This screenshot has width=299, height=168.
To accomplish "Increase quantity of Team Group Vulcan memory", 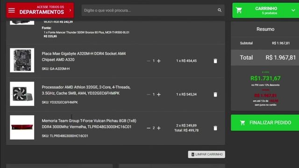I will point(159,128).
